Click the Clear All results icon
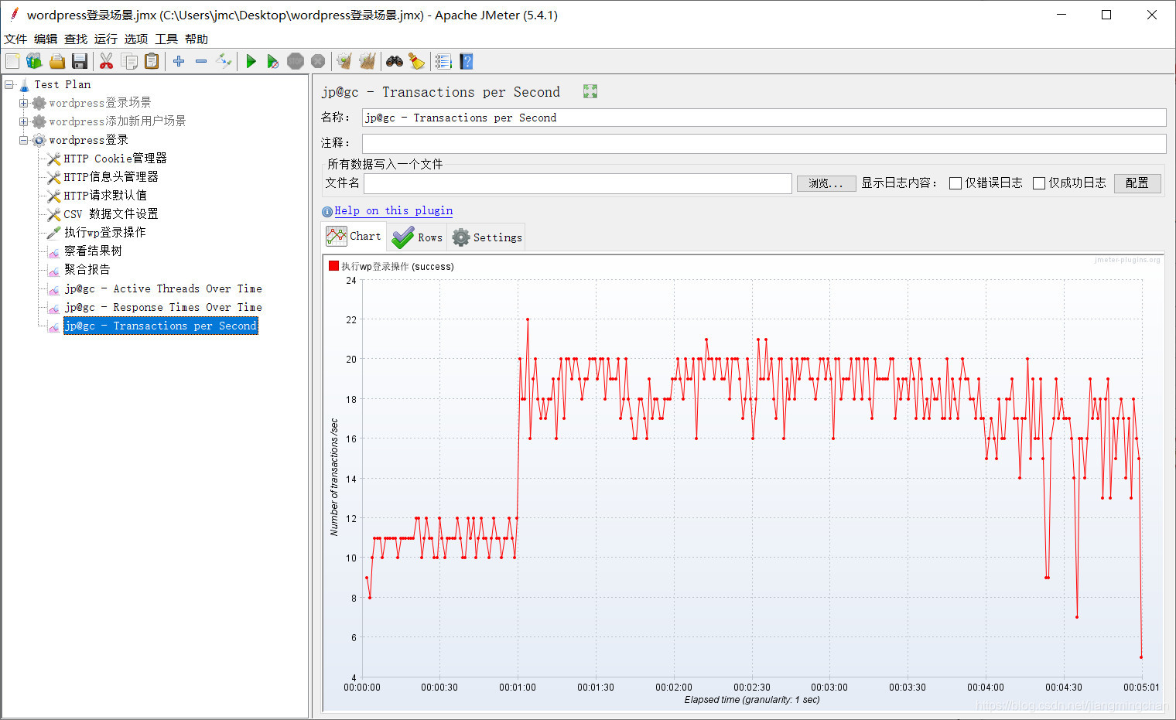 [x=367, y=61]
